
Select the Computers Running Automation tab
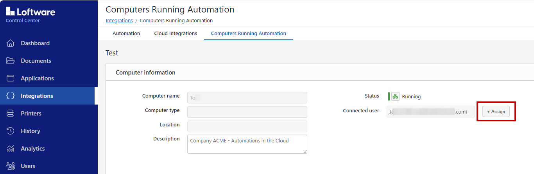point(248,34)
